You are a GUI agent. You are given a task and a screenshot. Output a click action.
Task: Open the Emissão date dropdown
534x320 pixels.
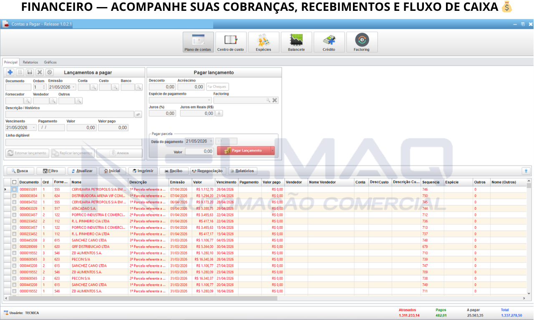[x=74, y=87]
